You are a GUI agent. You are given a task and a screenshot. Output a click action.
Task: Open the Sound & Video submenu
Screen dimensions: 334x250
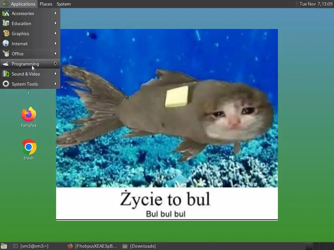click(30, 74)
